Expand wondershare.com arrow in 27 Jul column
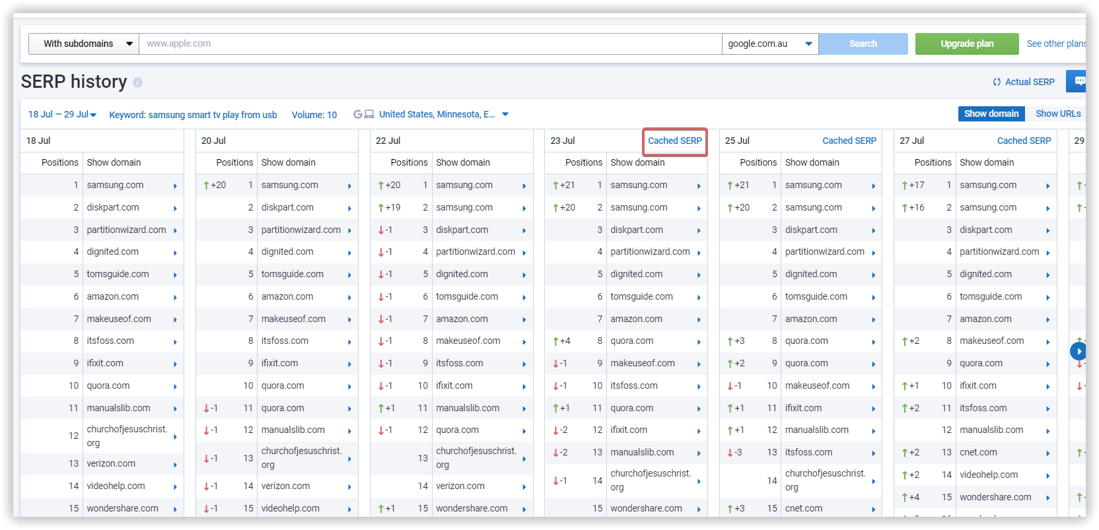The image size is (1099, 530). [1047, 498]
